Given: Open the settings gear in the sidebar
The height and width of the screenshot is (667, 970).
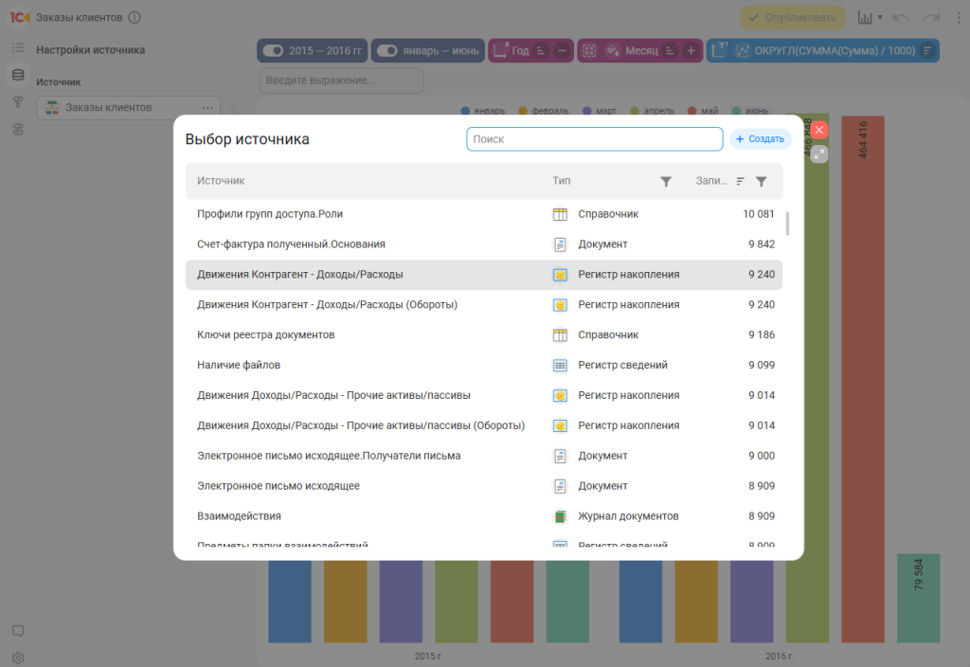Looking at the screenshot, I should tap(17, 658).
